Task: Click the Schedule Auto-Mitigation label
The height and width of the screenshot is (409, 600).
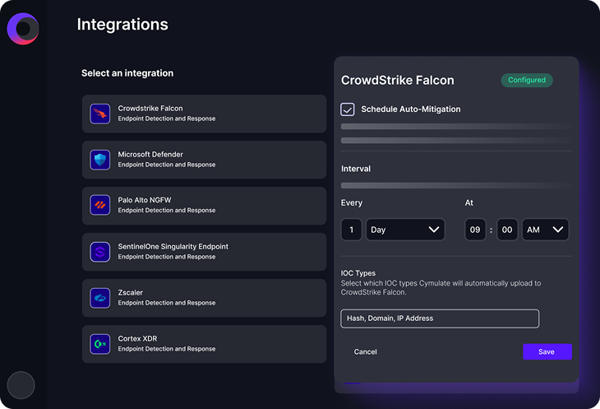Action: click(x=411, y=109)
